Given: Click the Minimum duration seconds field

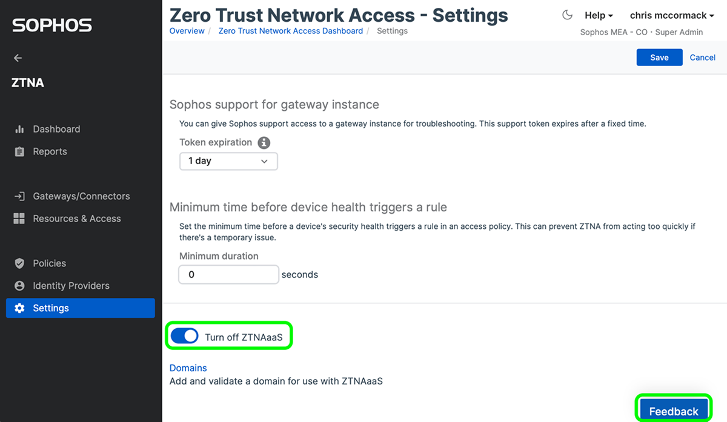Looking at the screenshot, I should tap(228, 274).
